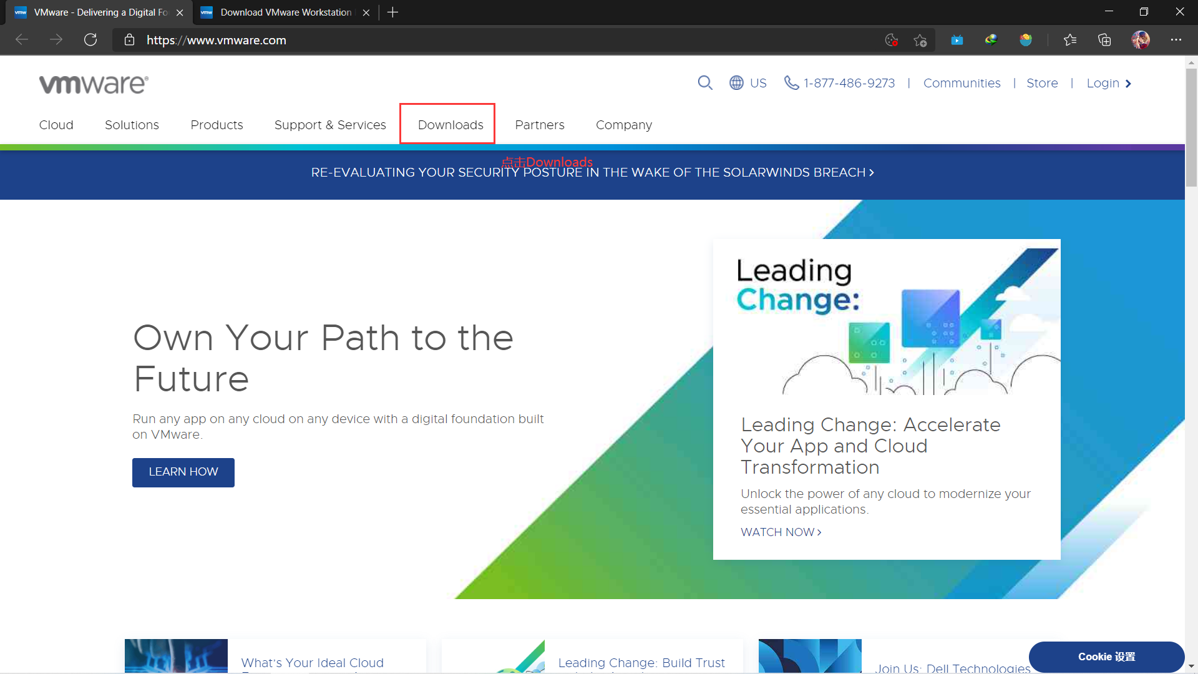Click the VMware site search magnifier icon
The image size is (1198, 674).
(x=704, y=83)
